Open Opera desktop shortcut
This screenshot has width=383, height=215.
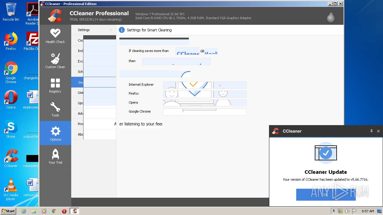pos(11,100)
